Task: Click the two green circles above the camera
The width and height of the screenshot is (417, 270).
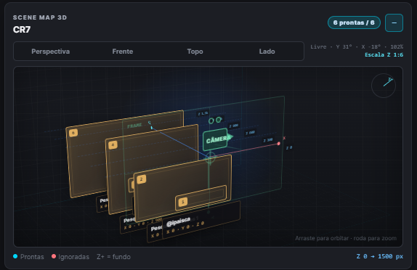Action: pos(215,120)
